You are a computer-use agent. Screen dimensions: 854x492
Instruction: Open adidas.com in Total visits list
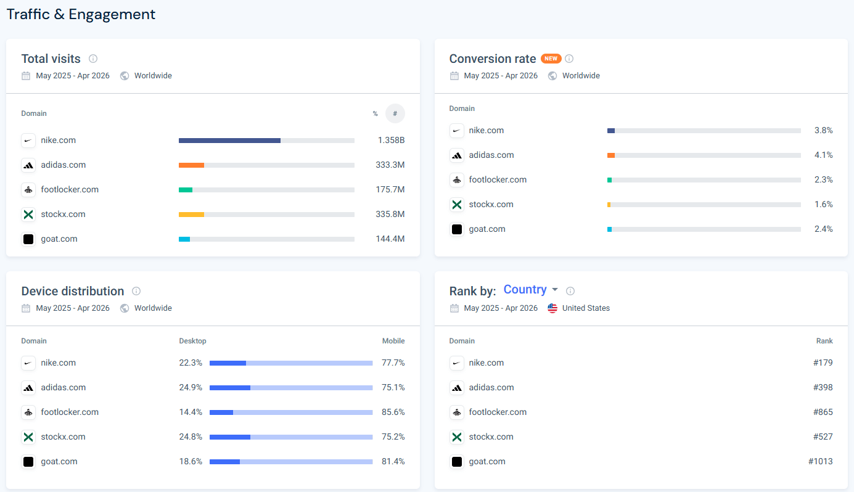64,165
